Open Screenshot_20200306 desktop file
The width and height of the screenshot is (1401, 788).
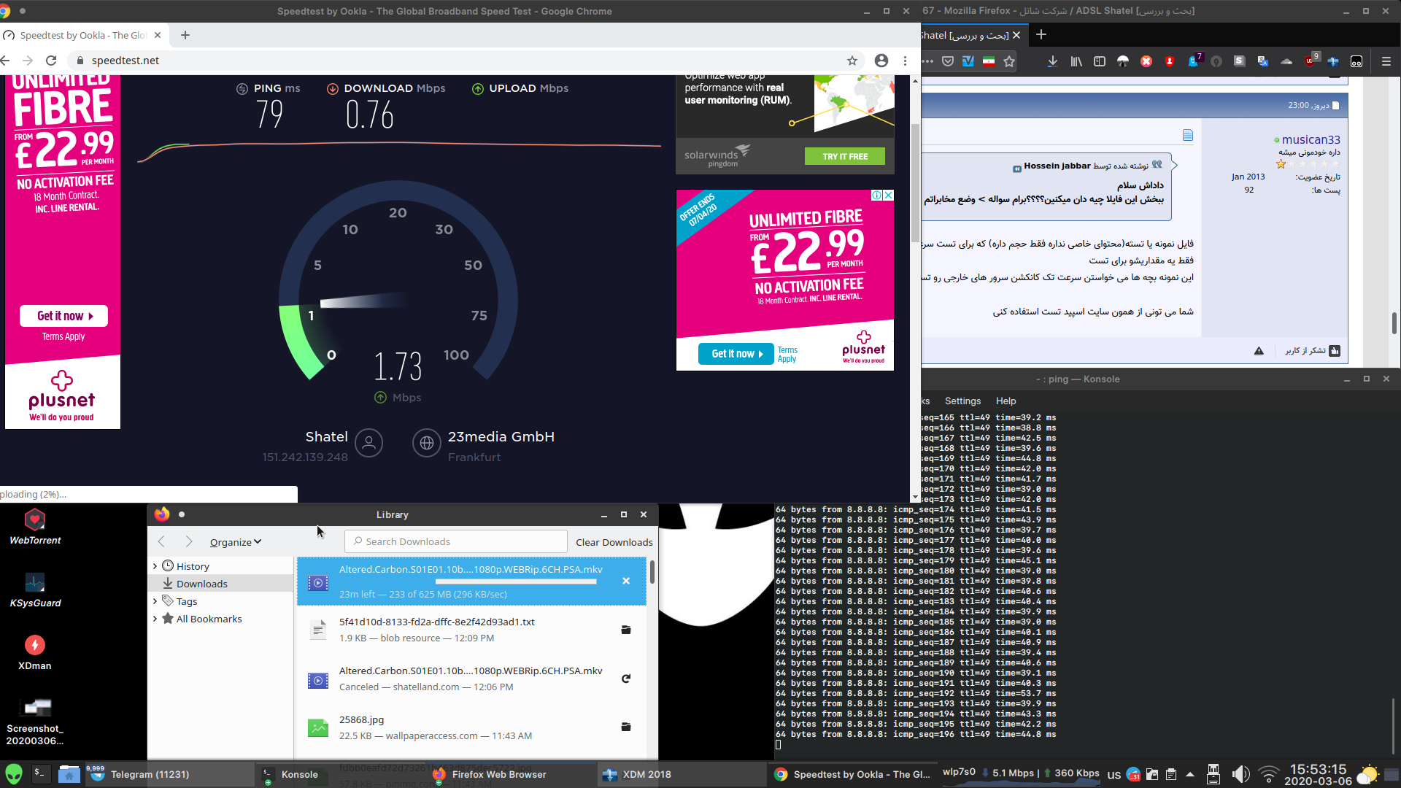pos(35,721)
